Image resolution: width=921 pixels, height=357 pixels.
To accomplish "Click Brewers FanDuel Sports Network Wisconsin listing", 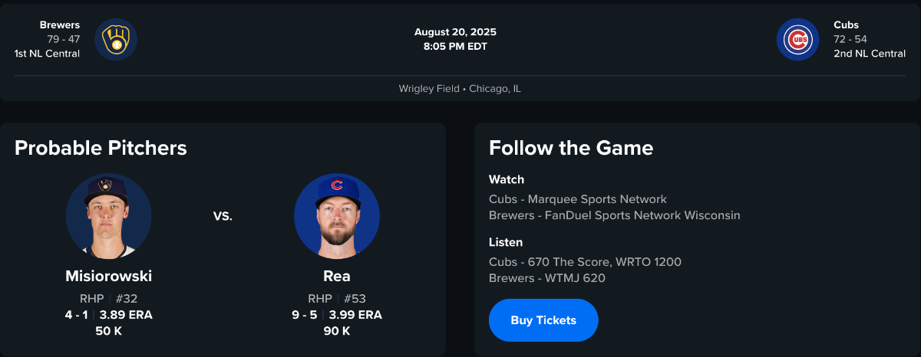I will pos(614,215).
